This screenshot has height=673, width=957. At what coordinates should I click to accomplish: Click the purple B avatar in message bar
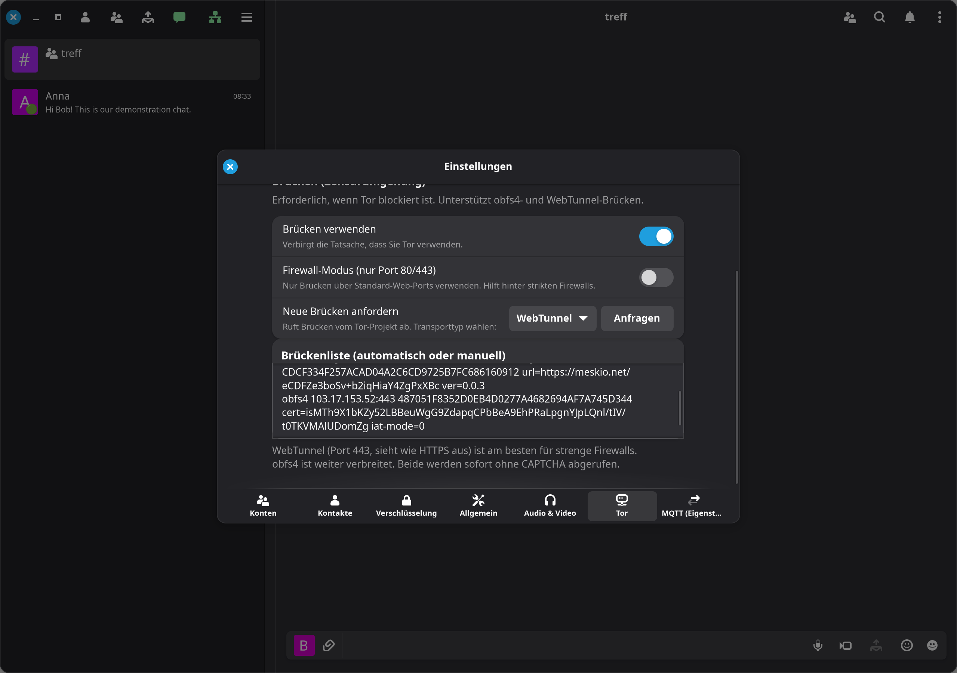coord(304,645)
